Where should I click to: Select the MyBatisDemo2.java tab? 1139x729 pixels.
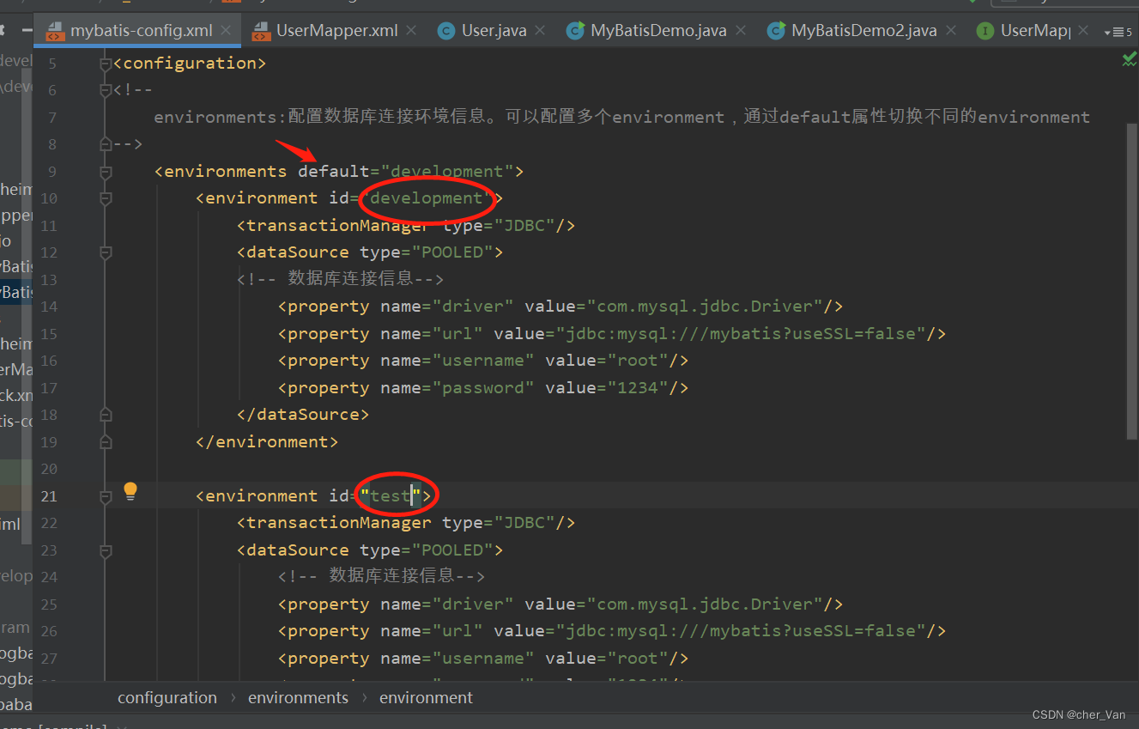[864, 31]
